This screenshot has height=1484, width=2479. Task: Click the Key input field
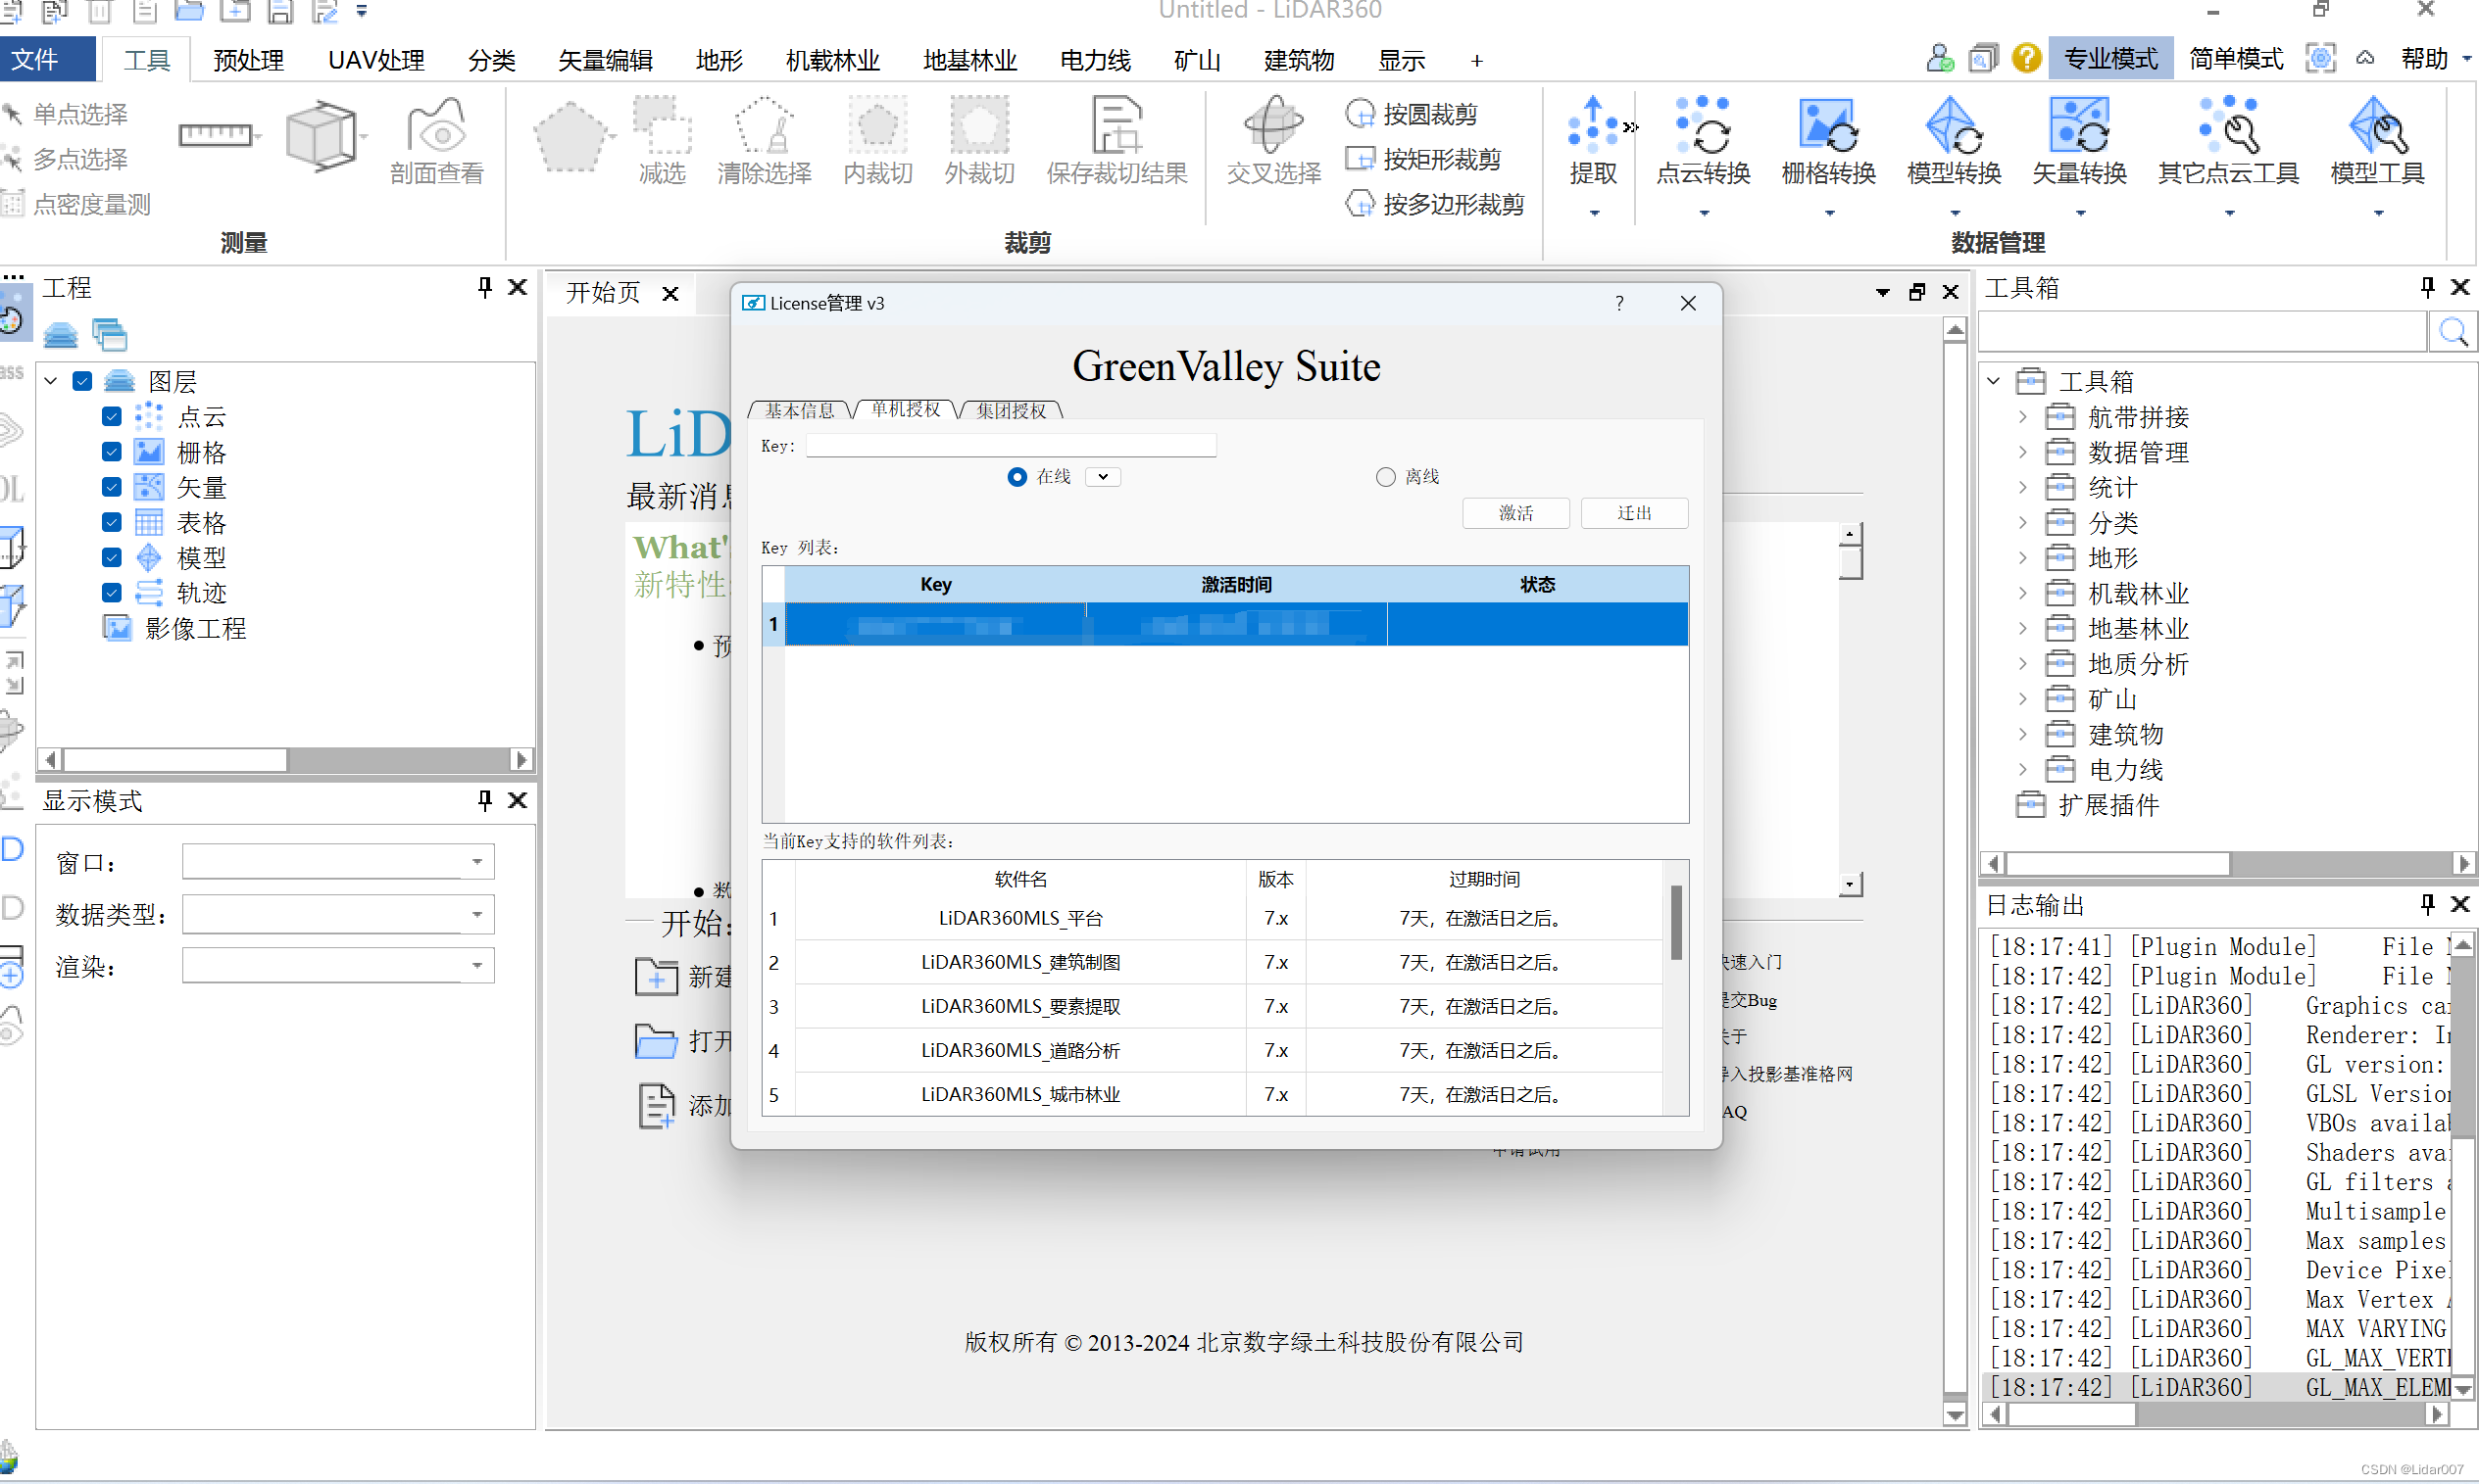pyautogui.click(x=1011, y=446)
